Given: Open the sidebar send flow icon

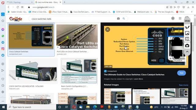Looking at the screenshot, I should tap(3, 71).
